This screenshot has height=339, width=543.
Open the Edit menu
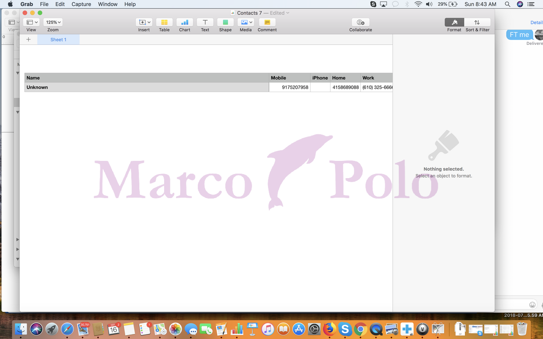point(60,4)
